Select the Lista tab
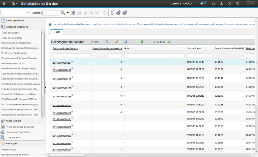Image resolution: width=258 pixels, height=157 pixels. (57, 32)
